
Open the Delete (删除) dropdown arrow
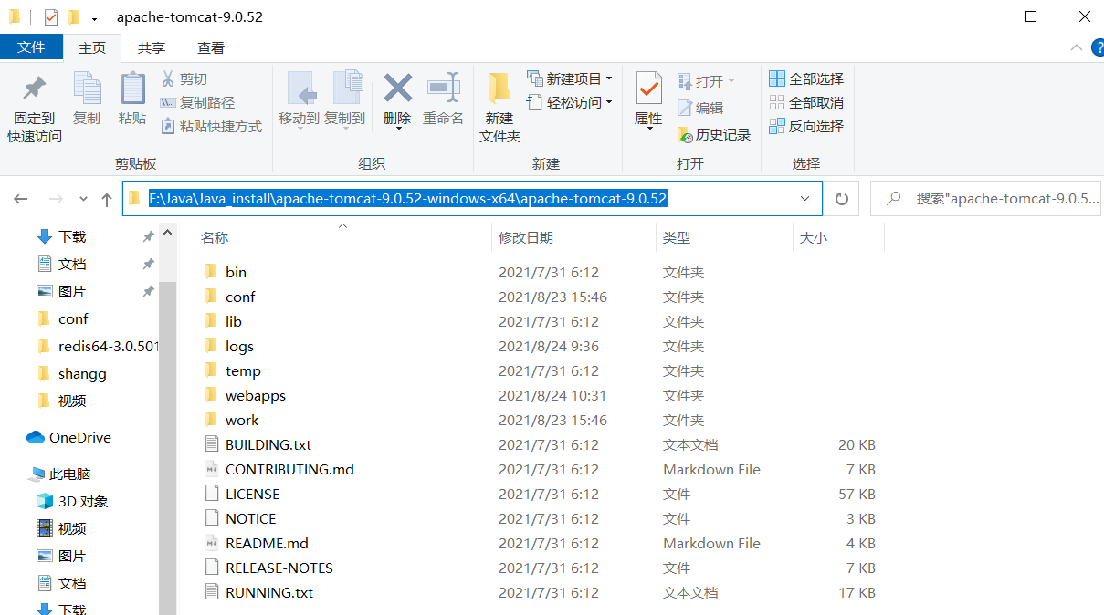398,129
